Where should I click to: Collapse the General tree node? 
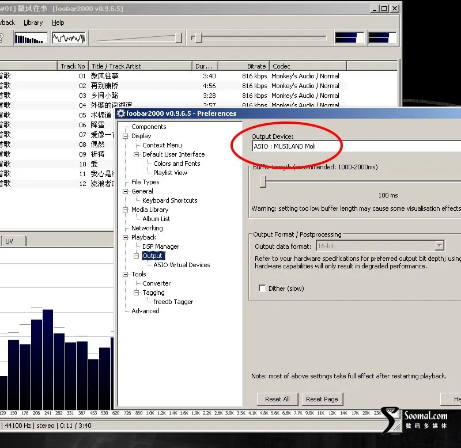click(126, 191)
